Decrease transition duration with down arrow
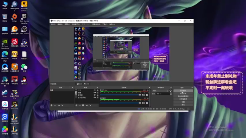 [171, 94]
